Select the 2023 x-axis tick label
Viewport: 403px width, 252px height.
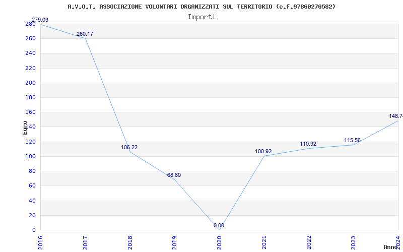pyautogui.click(x=354, y=243)
